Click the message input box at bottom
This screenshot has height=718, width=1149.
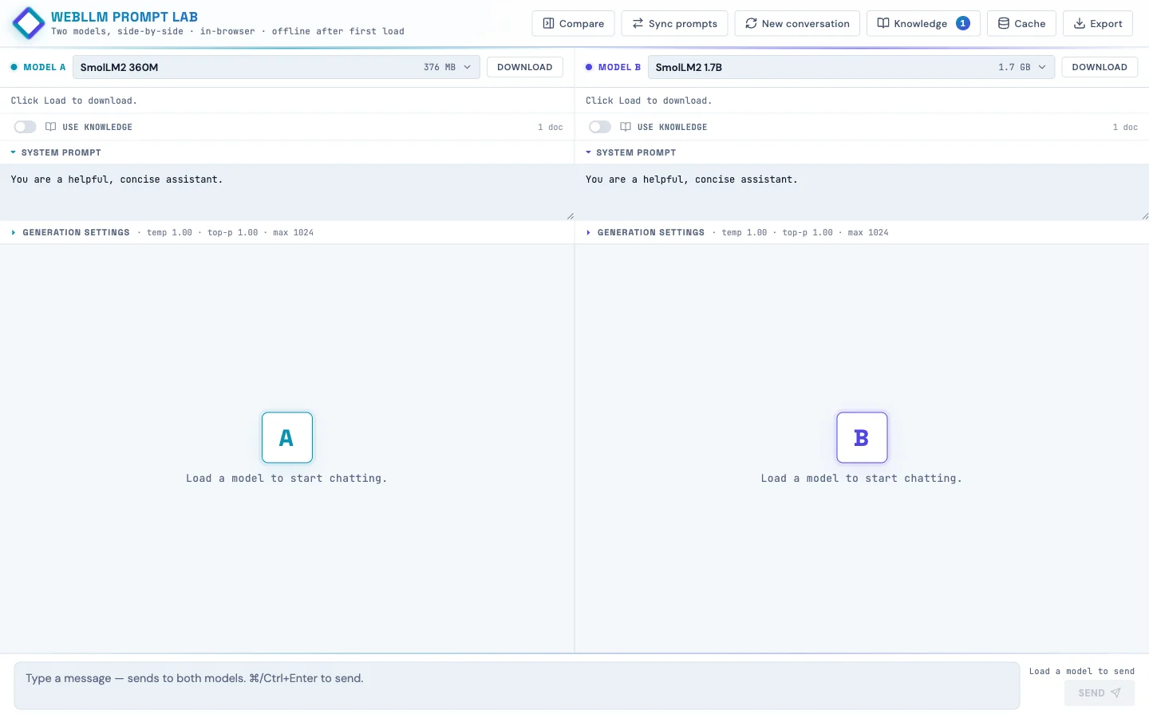(x=517, y=685)
